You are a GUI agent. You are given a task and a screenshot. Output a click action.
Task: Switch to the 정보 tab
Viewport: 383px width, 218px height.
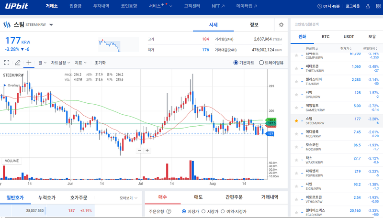[254, 25]
